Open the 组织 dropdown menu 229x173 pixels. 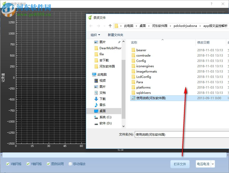coord(95,35)
